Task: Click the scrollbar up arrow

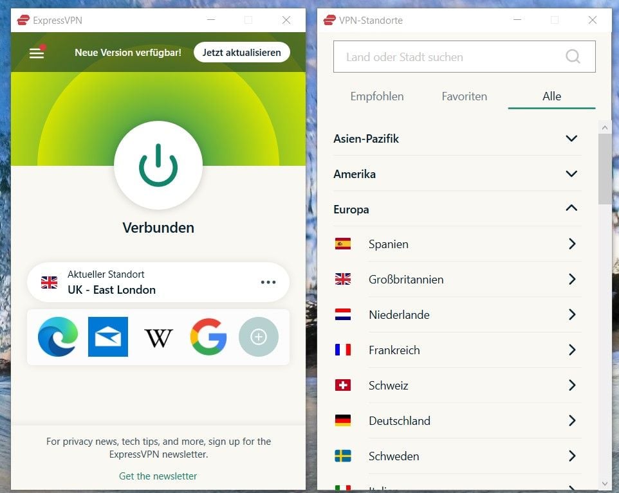Action: [604, 127]
